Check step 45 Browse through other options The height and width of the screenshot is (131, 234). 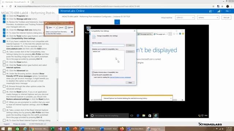pos(4,86)
